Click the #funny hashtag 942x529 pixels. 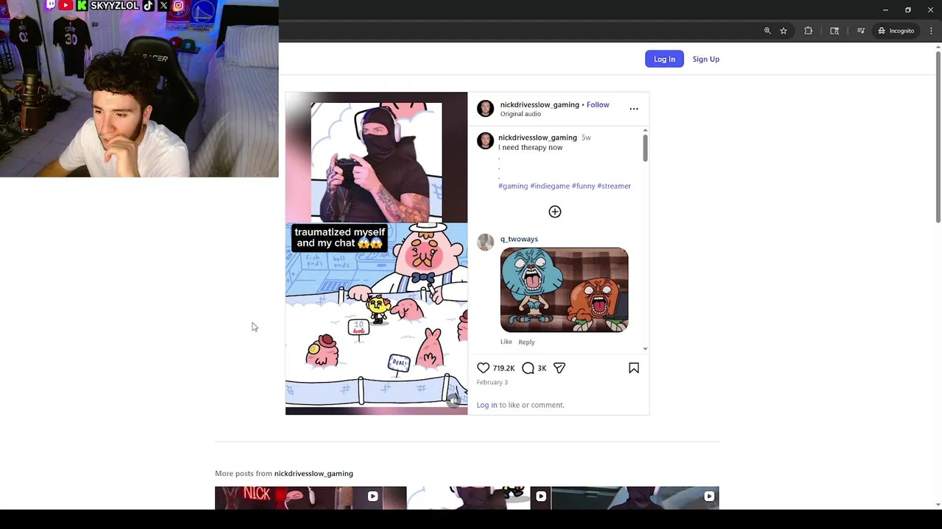click(584, 186)
